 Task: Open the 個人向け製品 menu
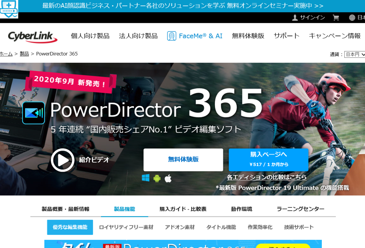[x=90, y=36]
